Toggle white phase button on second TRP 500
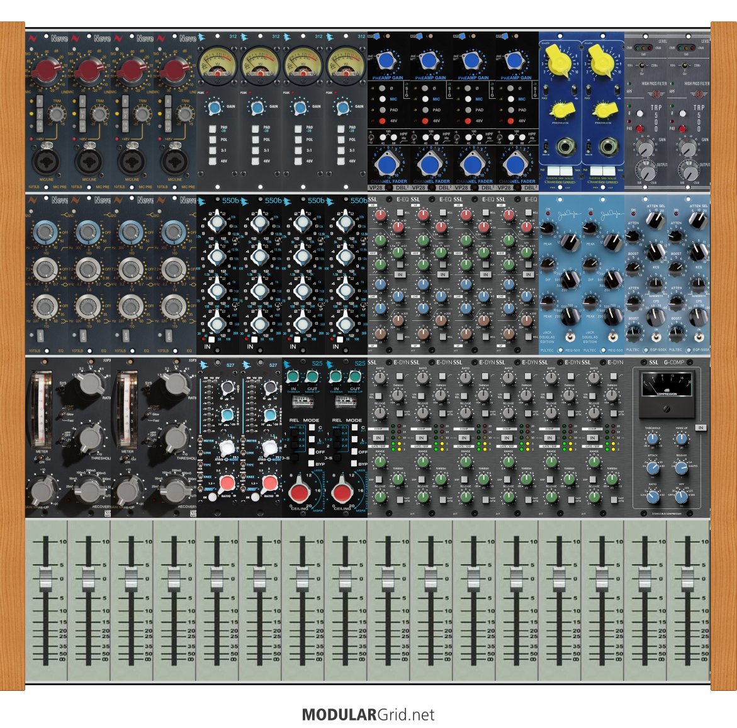Screen dimensions: 737x728 point(682,113)
